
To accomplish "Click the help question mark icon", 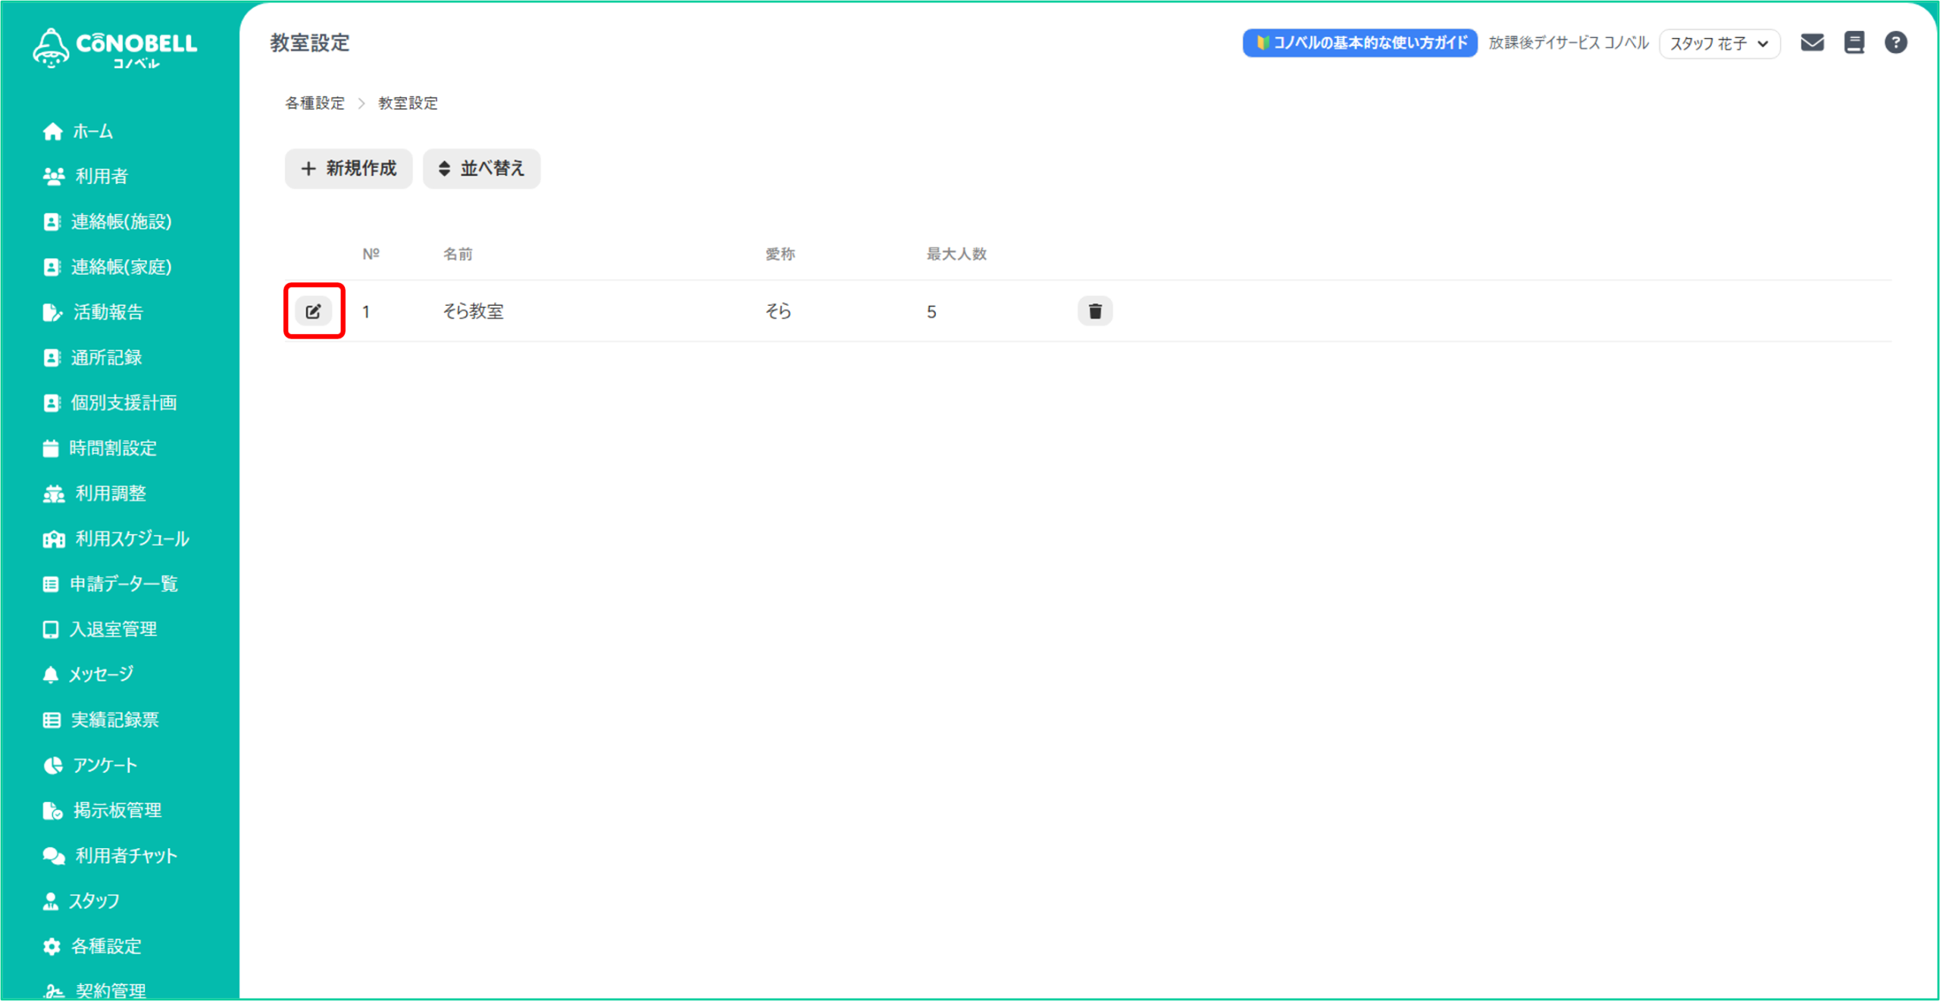I will point(1895,42).
